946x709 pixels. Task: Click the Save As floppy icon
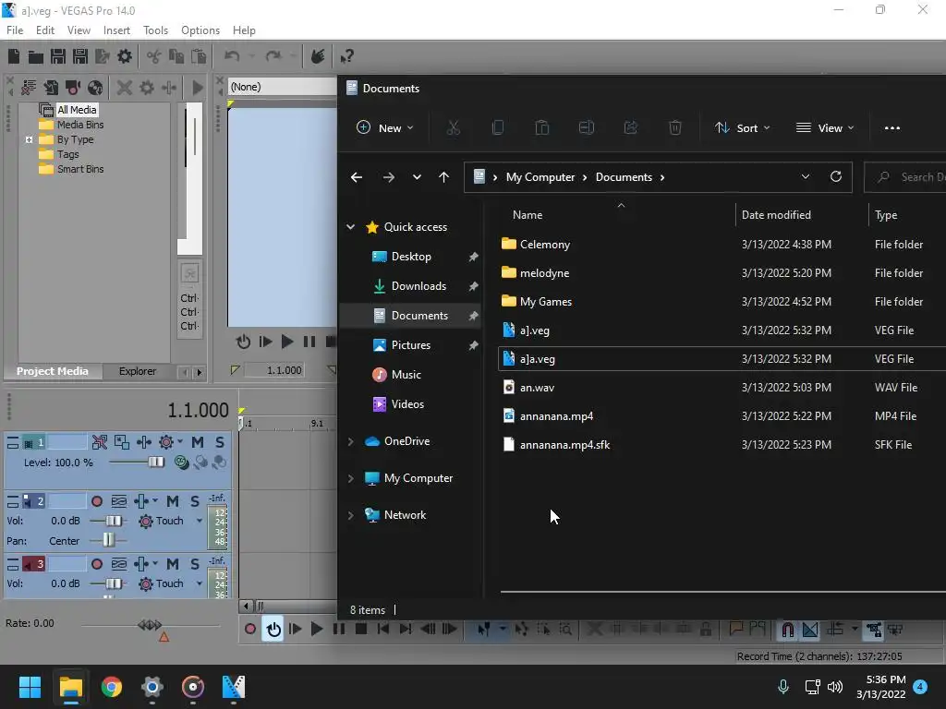pos(80,56)
